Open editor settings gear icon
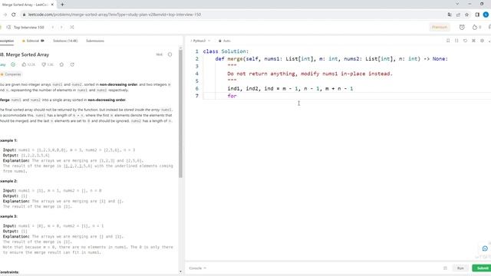The height and width of the screenshot is (276, 491). point(482,41)
